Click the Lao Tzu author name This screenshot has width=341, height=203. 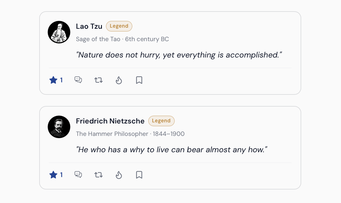click(89, 27)
